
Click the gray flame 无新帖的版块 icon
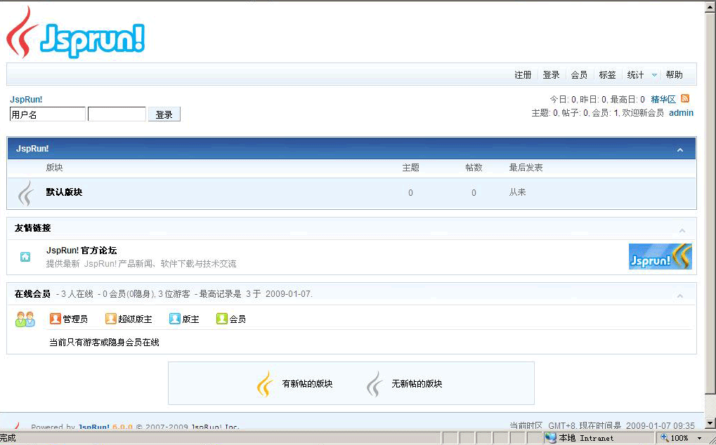pyautogui.click(x=375, y=384)
